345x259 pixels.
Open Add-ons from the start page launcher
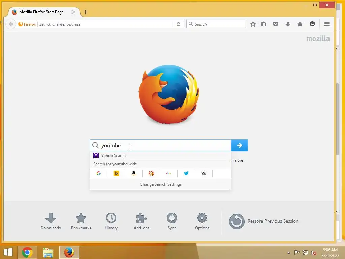(142, 221)
